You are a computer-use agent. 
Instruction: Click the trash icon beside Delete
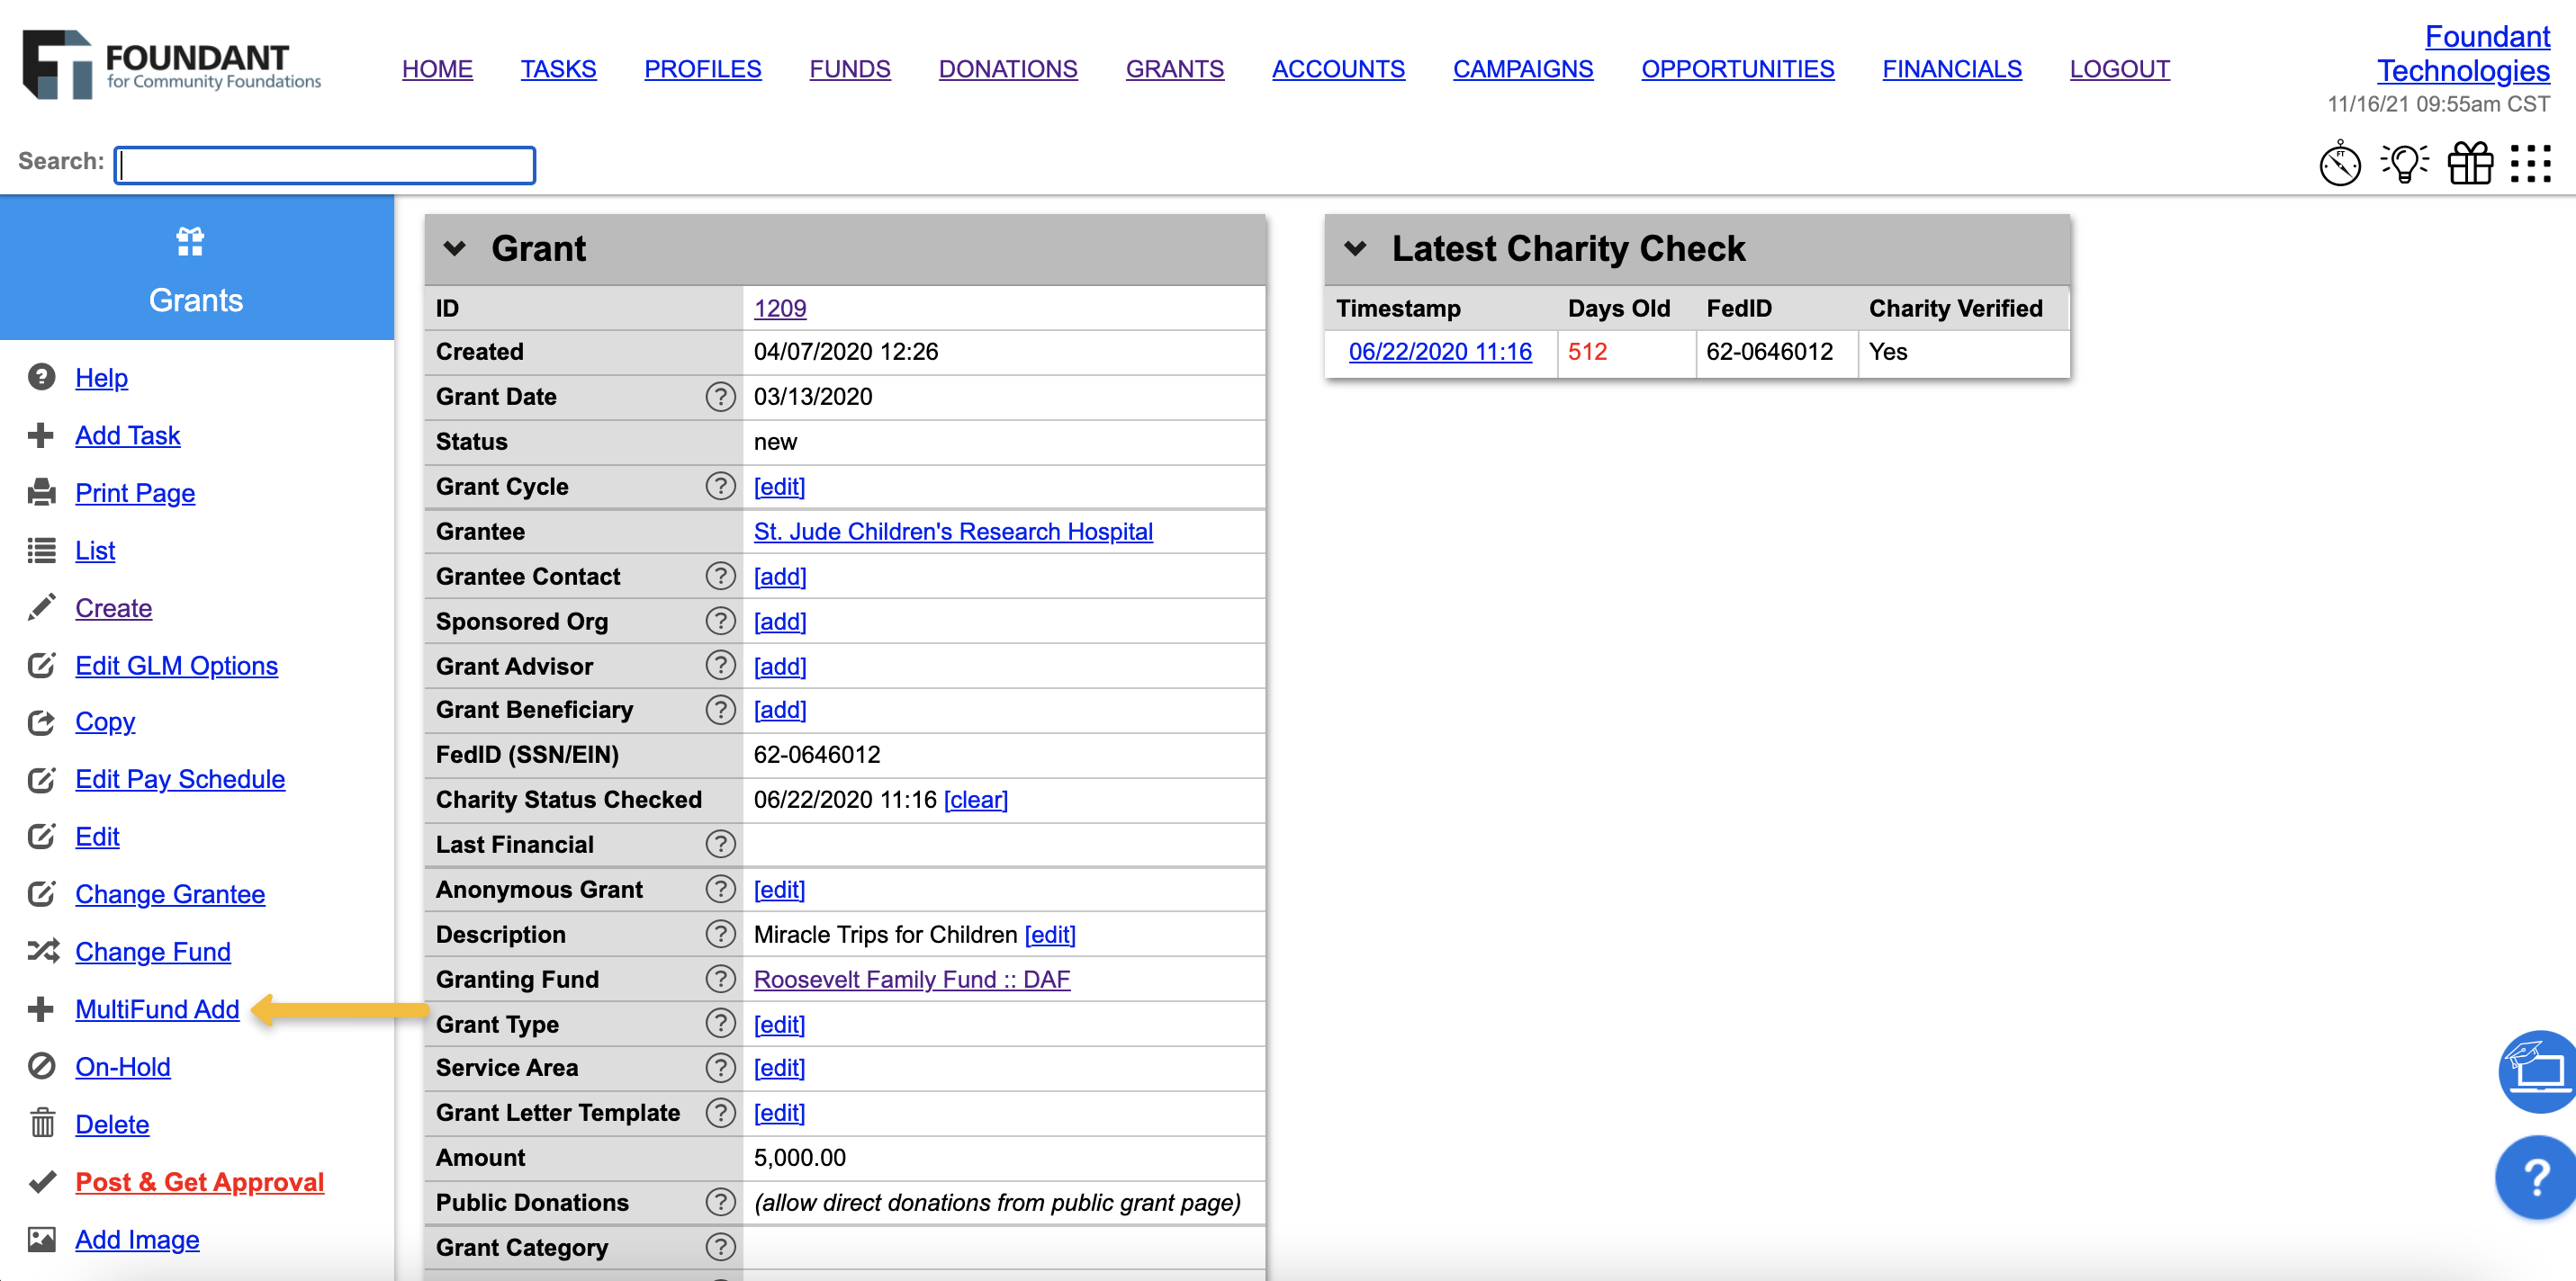(42, 1124)
